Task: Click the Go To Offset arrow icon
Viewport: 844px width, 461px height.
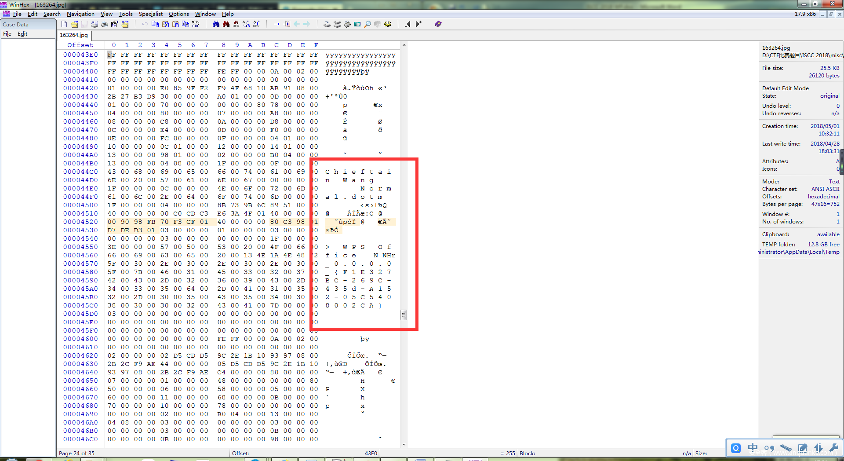Action: (276, 24)
